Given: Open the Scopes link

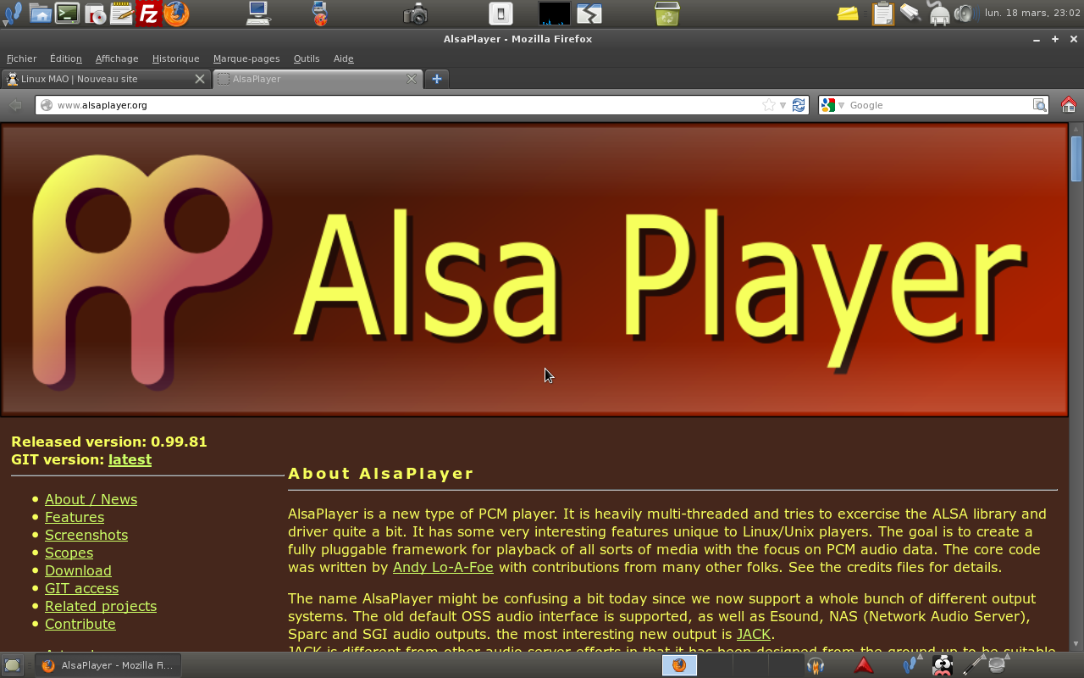Looking at the screenshot, I should 69,553.
